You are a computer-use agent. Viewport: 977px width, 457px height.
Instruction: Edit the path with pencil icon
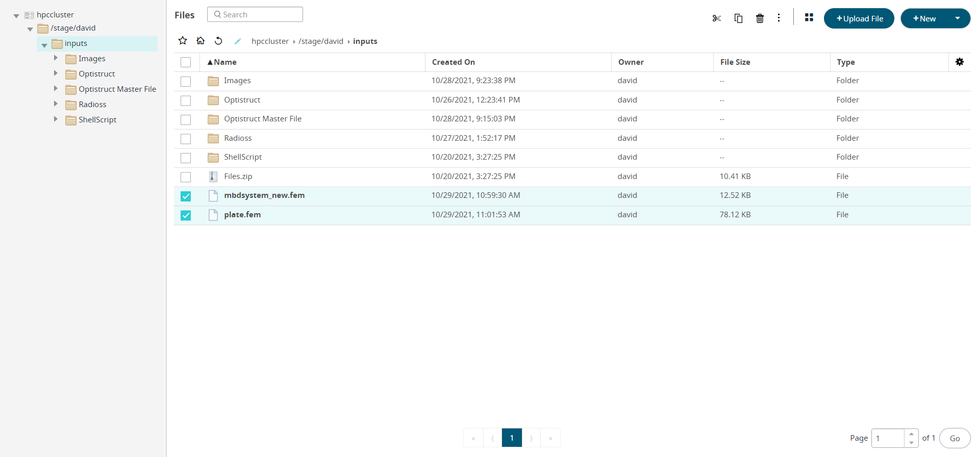click(238, 41)
